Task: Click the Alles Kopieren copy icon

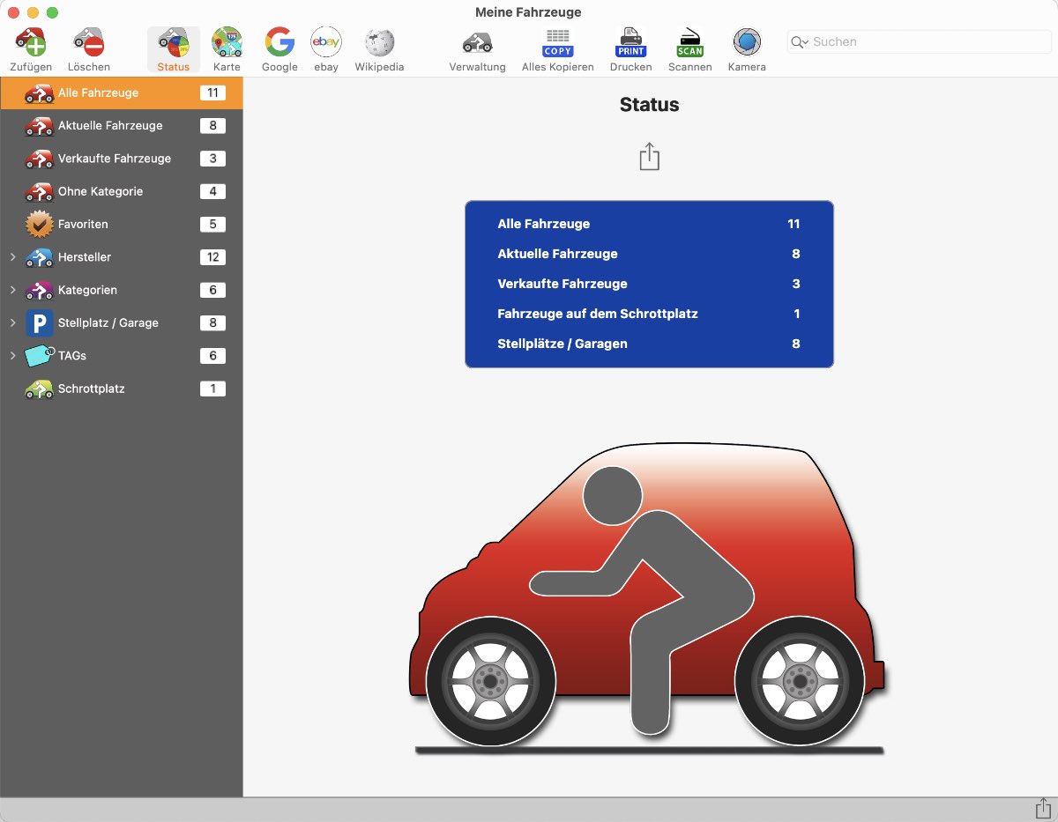Action: tap(557, 42)
